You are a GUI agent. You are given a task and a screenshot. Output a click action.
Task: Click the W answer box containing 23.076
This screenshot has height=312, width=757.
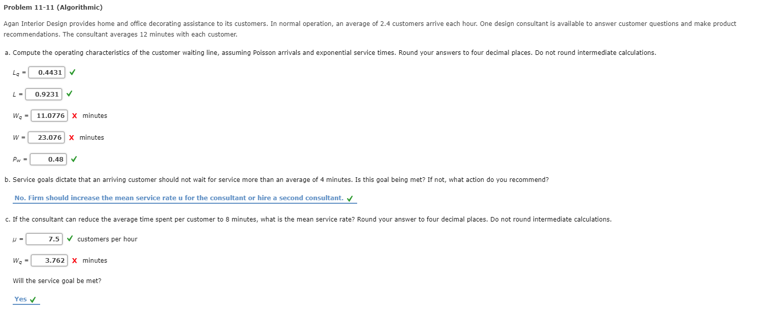[46, 137]
